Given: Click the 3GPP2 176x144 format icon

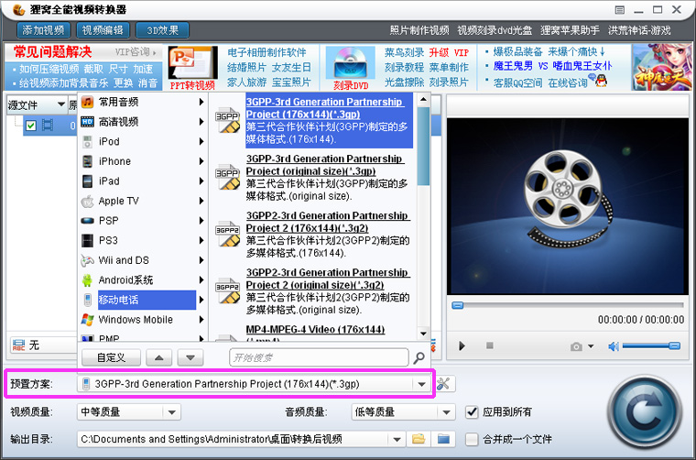Looking at the screenshot, I should coord(228,234).
